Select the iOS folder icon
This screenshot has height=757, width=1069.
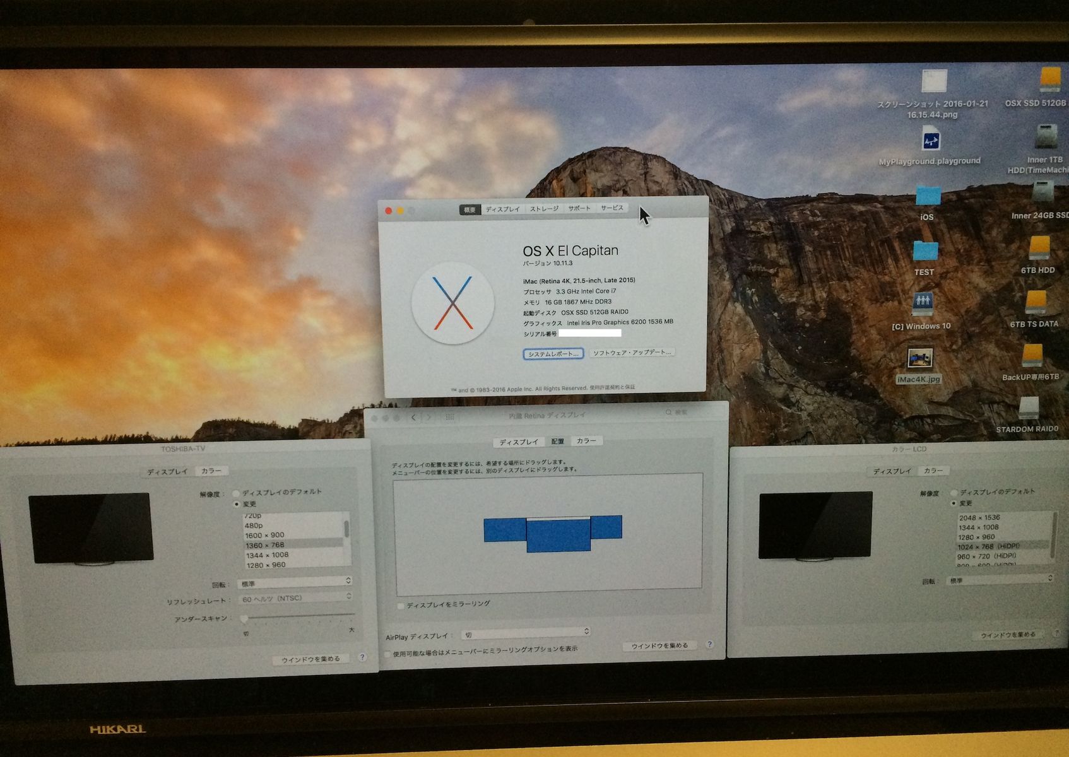pos(928,195)
